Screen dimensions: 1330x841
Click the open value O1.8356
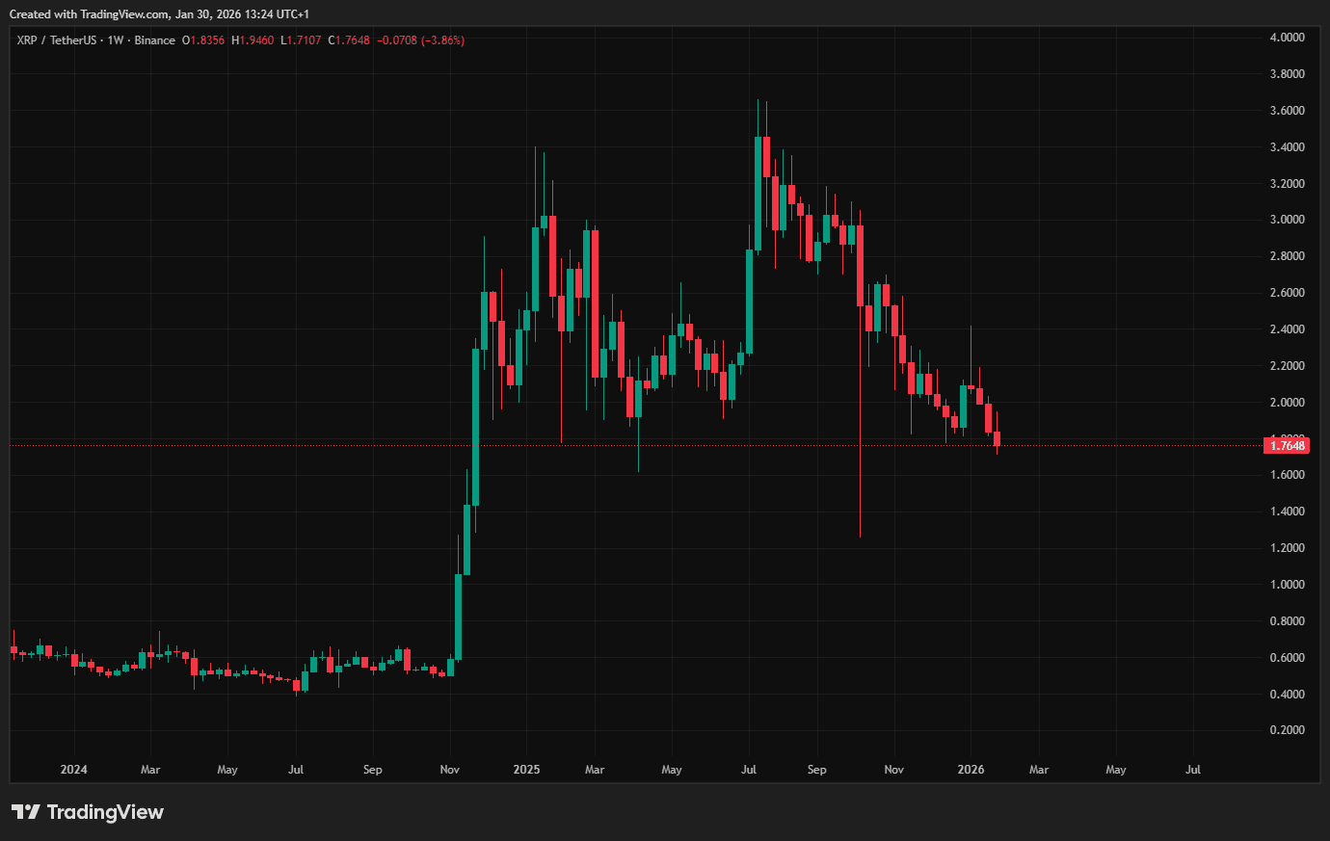203,40
